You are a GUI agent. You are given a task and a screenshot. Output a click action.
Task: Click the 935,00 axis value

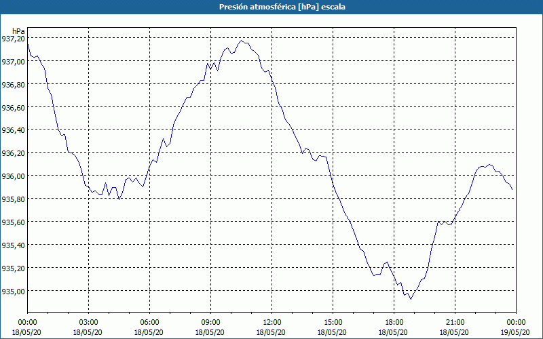pyautogui.click(x=13, y=291)
